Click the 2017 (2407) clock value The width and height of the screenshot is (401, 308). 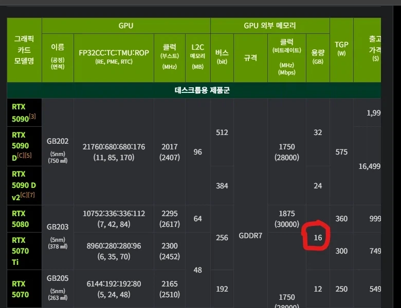click(x=170, y=152)
